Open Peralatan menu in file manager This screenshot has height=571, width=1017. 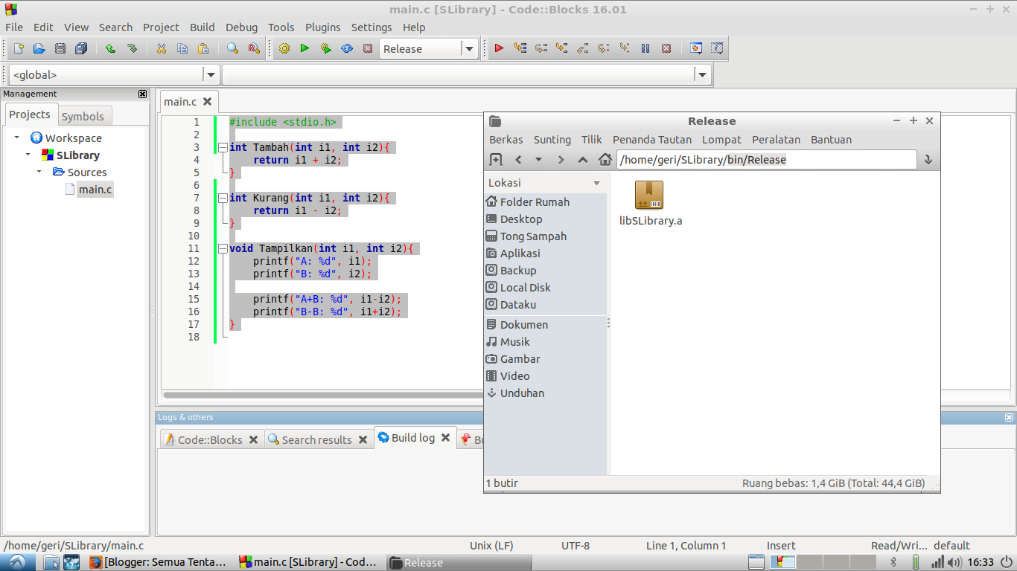(776, 140)
